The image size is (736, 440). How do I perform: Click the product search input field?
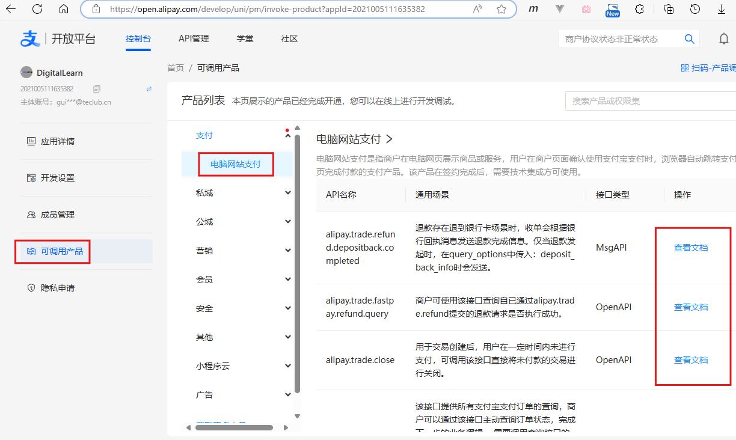point(649,101)
